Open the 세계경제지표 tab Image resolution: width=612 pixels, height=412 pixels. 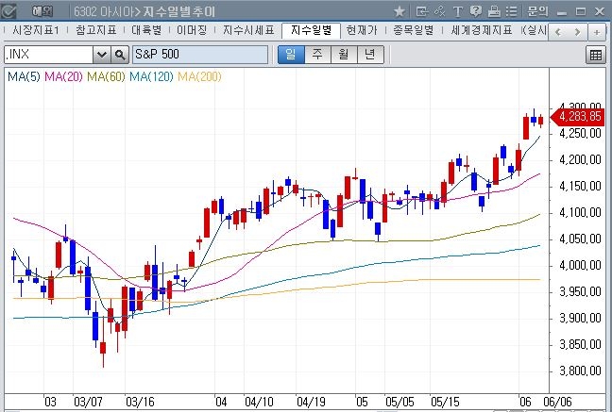pos(482,30)
